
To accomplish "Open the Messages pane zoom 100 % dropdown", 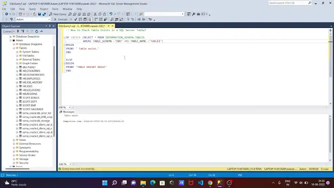I will 70,164.
